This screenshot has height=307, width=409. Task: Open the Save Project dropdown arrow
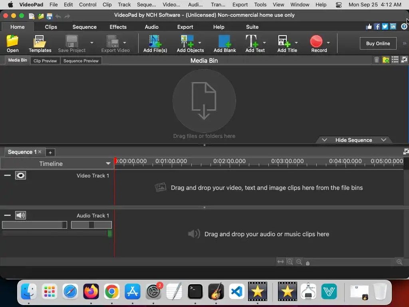92,42
